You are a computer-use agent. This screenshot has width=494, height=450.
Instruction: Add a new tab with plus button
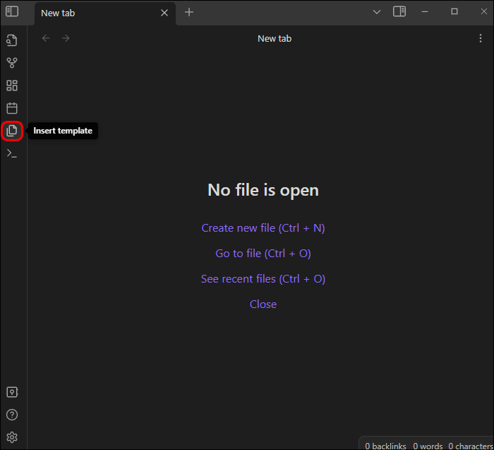(x=189, y=12)
